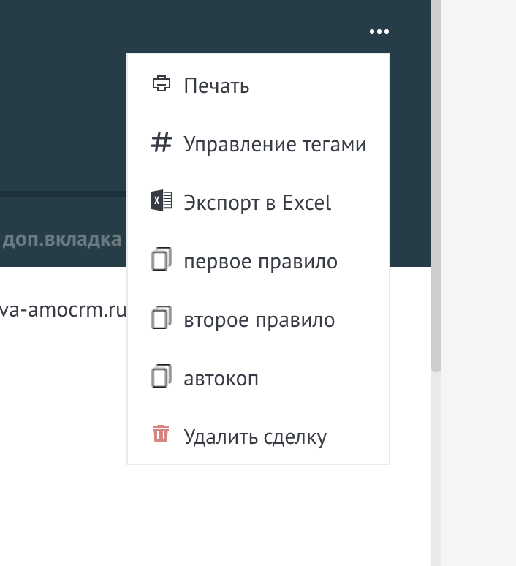Click the hash tag management icon
The image size is (516, 566).
[x=160, y=143]
